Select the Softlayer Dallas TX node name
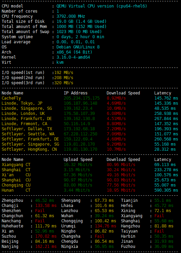The height and width of the screenshot is (253, 181). 27,129
